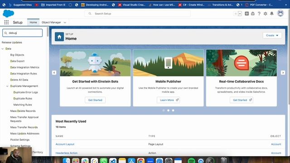Click Get Started for Einstein Bots

[x=95, y=100]
